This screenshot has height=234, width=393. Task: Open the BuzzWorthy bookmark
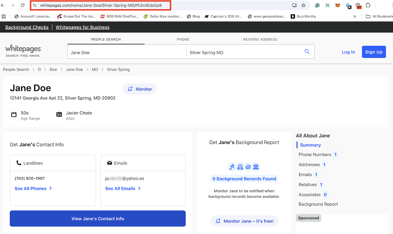(x=303, y=16)
